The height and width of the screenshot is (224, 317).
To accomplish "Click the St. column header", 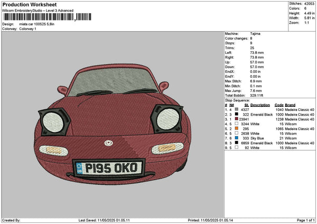I will pos(246,104).
